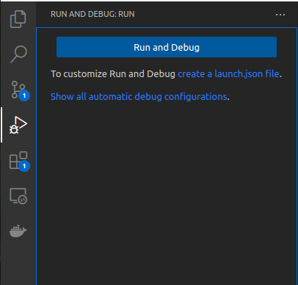Screen dimensions: 298x285
Task: Click the blue Run and Debug button
Action: coord(167,47)
